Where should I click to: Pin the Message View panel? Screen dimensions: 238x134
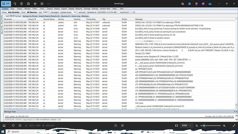[235, 112]
